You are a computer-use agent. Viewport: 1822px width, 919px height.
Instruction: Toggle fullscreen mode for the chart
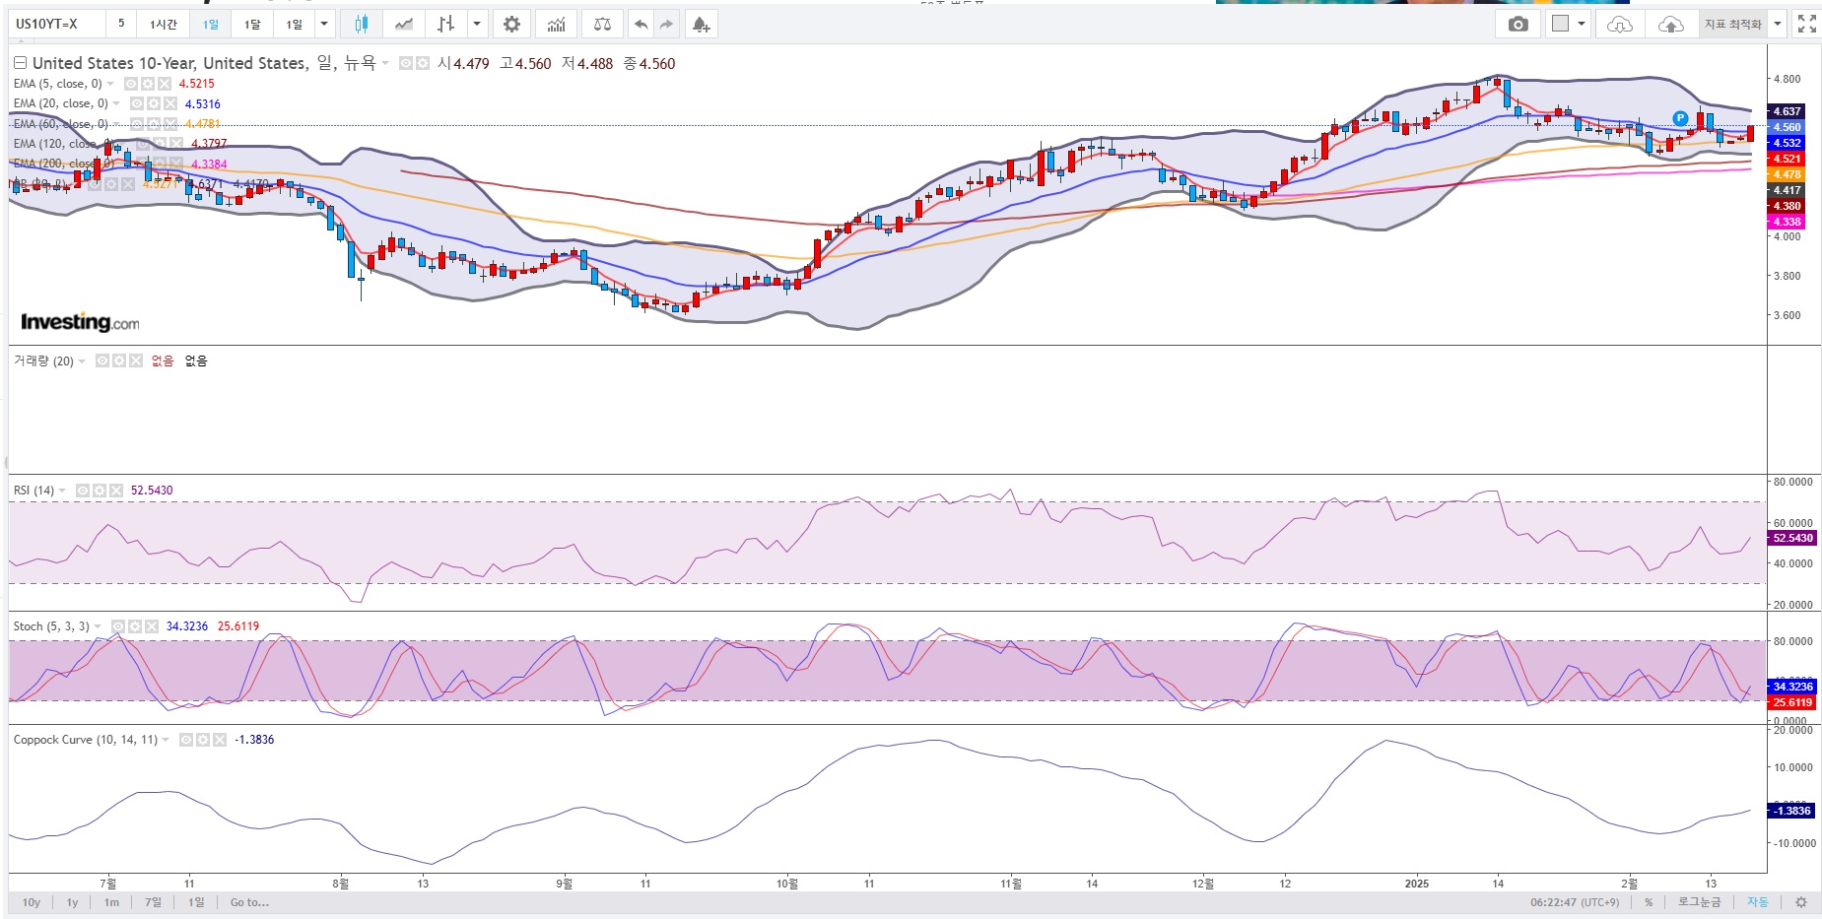[1806, 24]
